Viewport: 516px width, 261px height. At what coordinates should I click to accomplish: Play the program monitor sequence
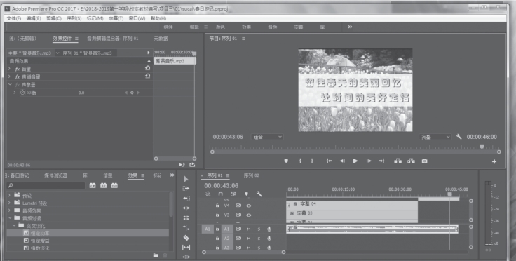pos(355,161)
